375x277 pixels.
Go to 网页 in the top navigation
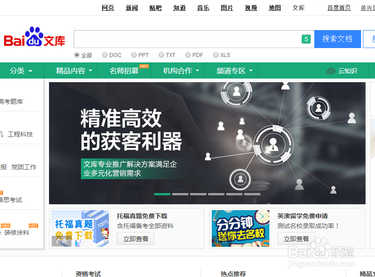108,8
